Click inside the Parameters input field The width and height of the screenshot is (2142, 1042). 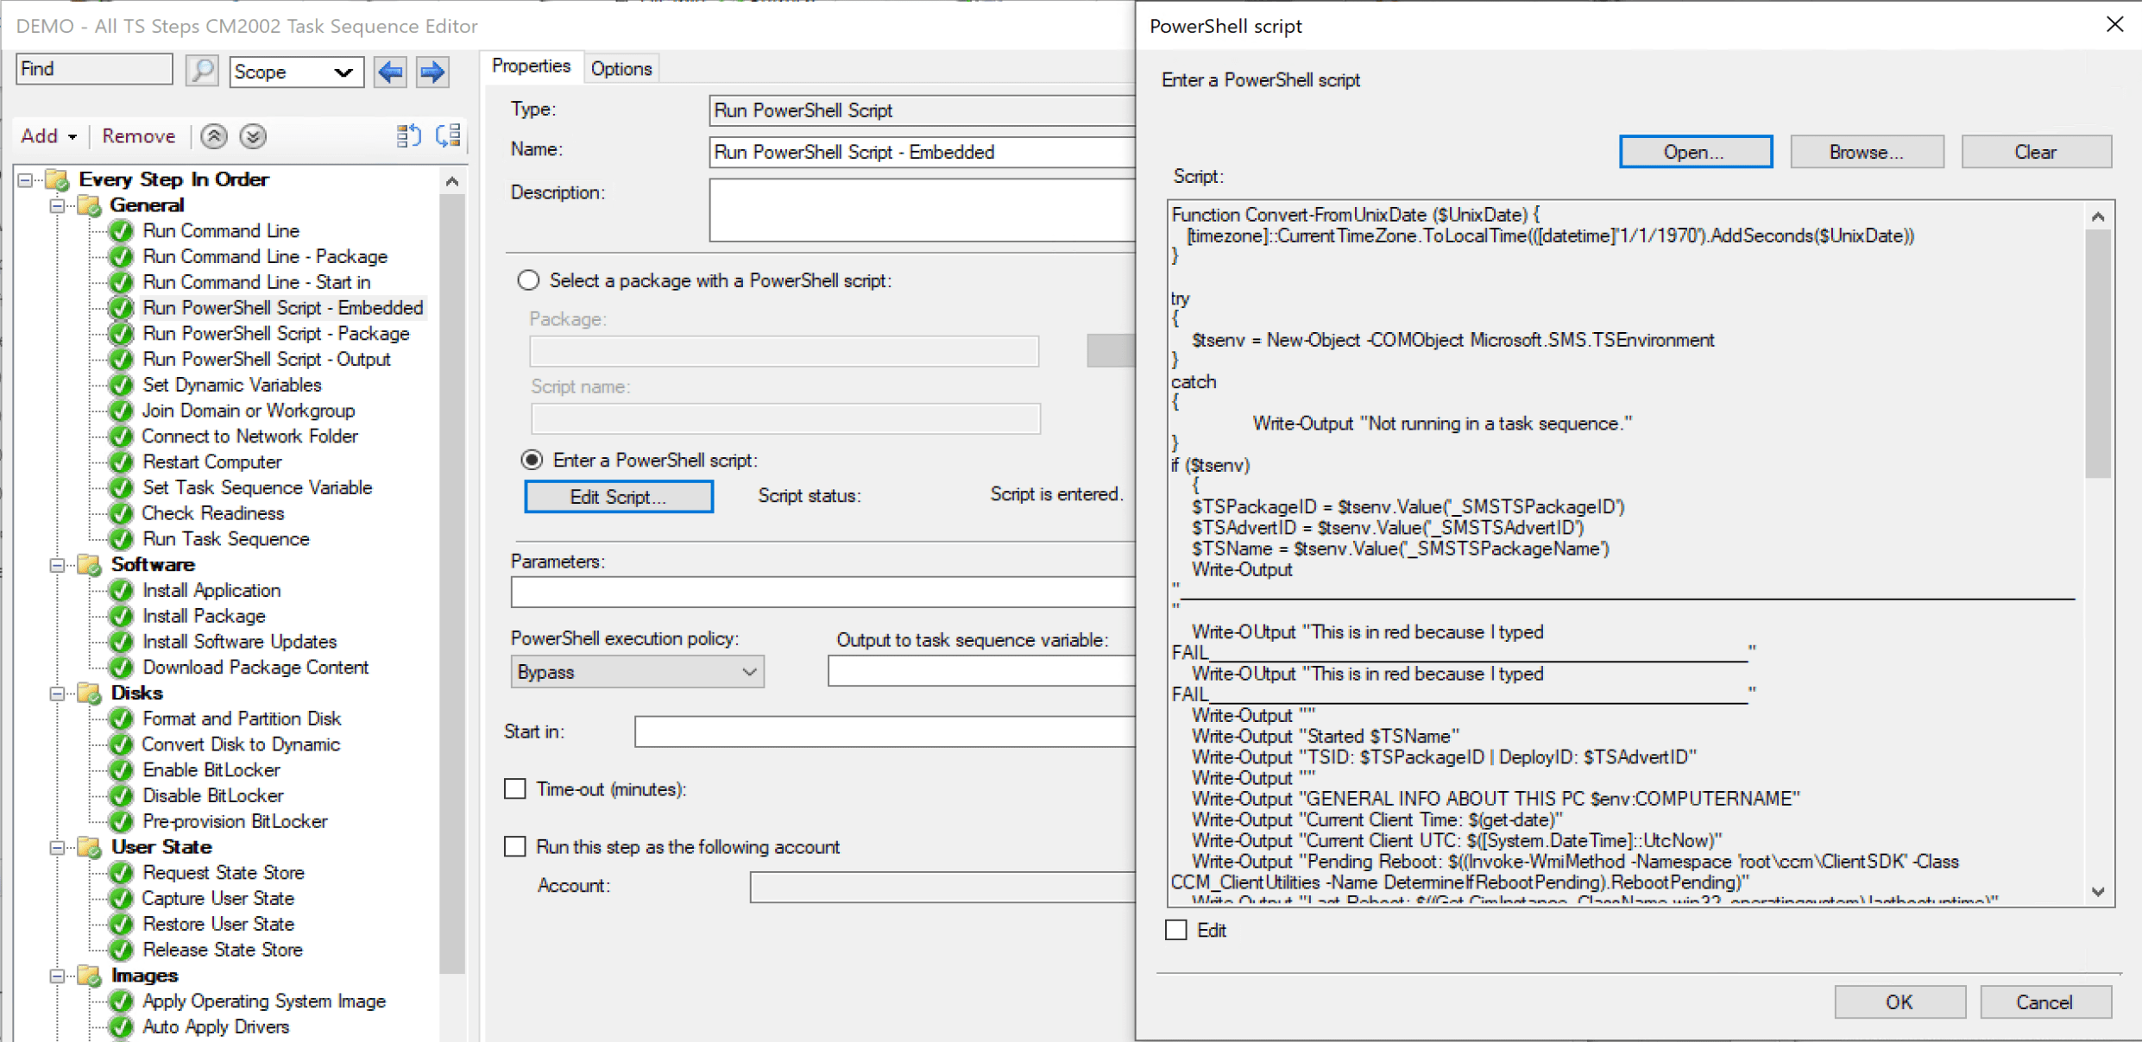click(820, 592)
